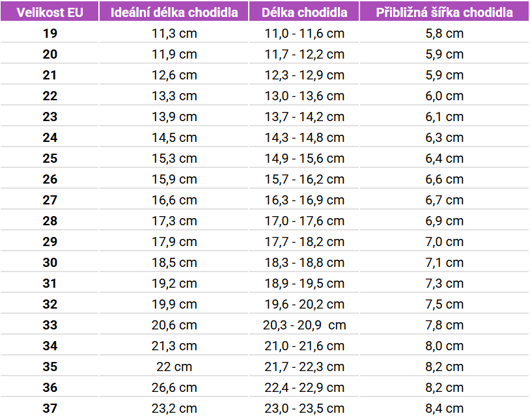
Task: Select EU size 19 cell
Action: pyautogui.click(x=50, y=33)
